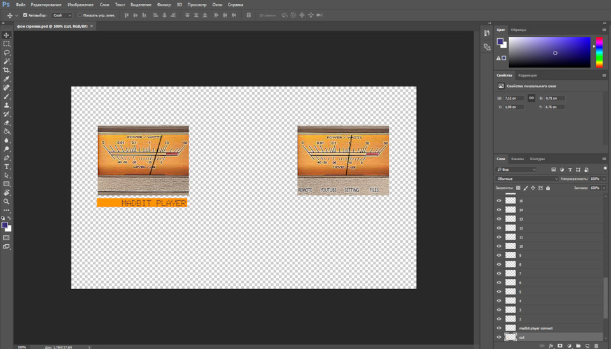The width and height of the screenshot is (611, 349).
Task: Hide layer 15 with its eye icon
Action: coord(499,200)
